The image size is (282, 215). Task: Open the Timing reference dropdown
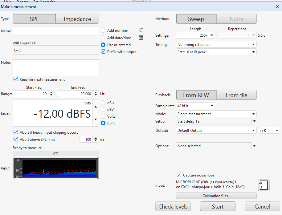click(216, 45)
